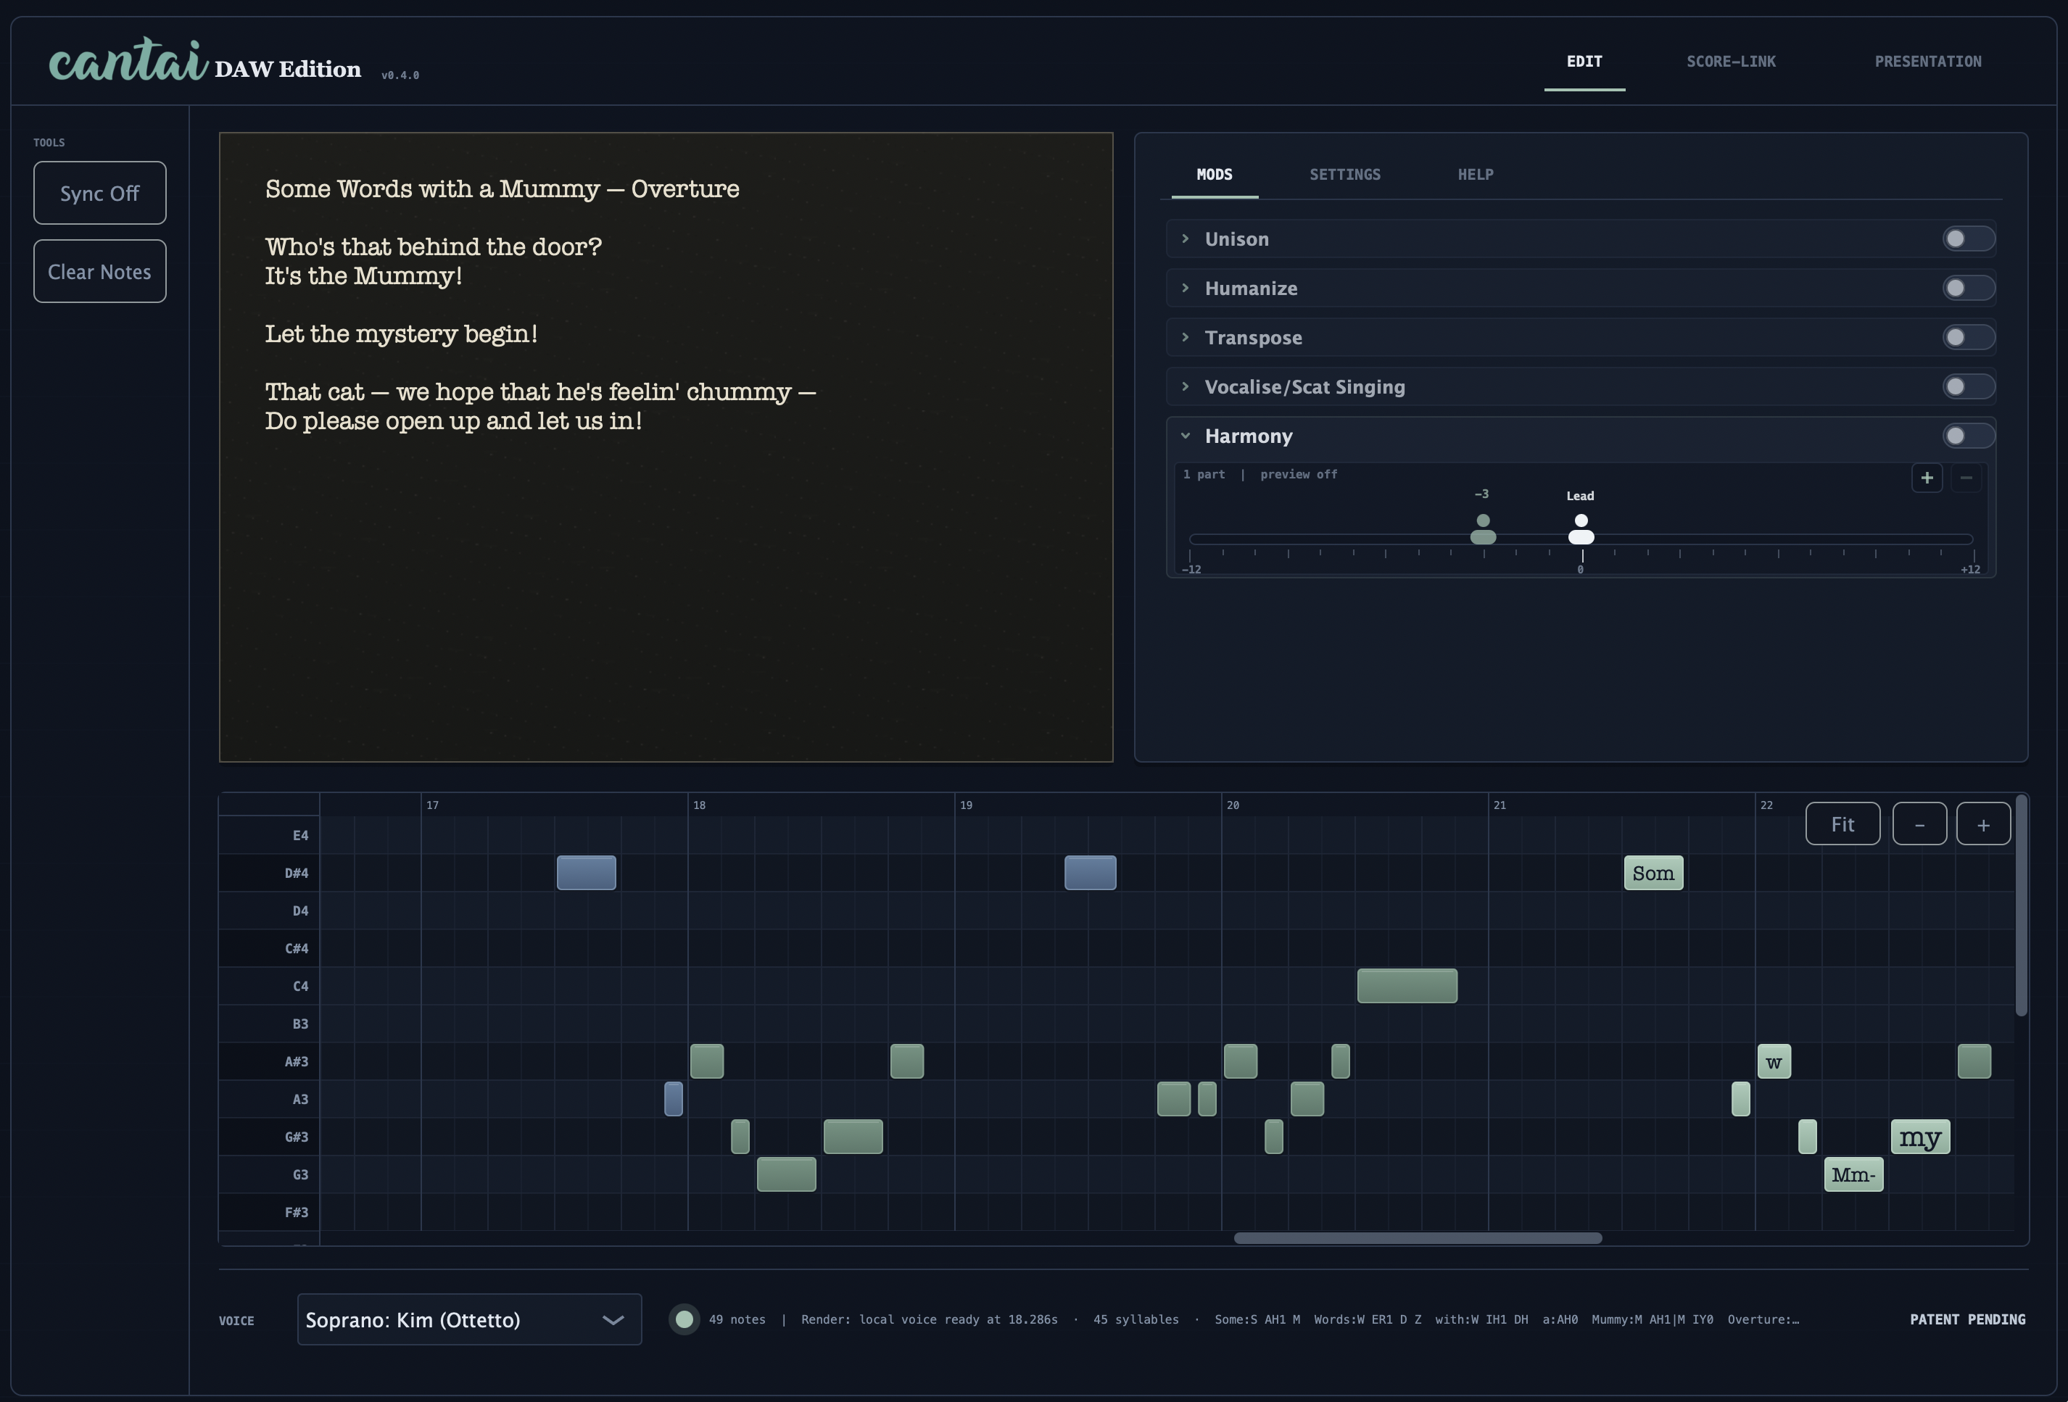
Task: Expand Vocalise/Scat Singing chevron
Action: [x=1186, y=387]
